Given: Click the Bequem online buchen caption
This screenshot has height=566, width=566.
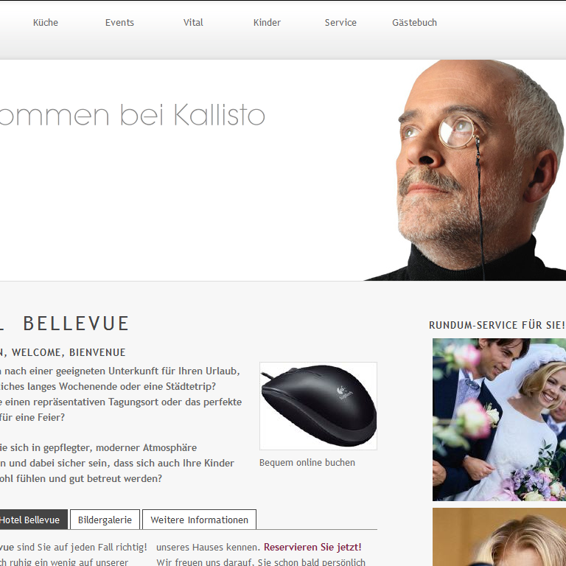Looking at the screenshot, I should [x=307, y=462].
